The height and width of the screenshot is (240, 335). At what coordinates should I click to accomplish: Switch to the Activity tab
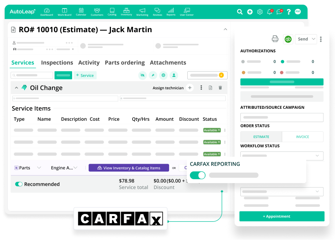[x=89, y=62]
